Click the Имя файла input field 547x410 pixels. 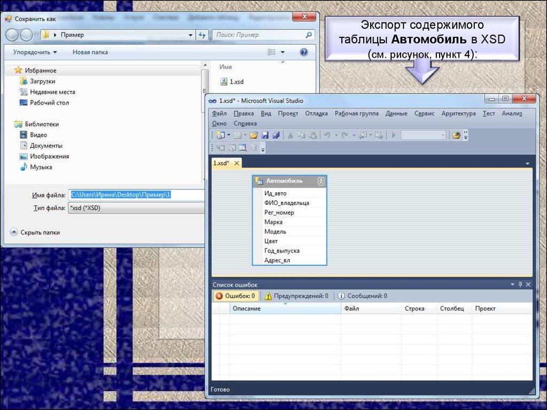pos(136,195)
